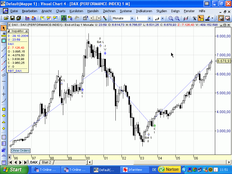Select the arrow pointer tool in left sidebar
Viewport: 232px width, 174px height.
tap(4, 28)
